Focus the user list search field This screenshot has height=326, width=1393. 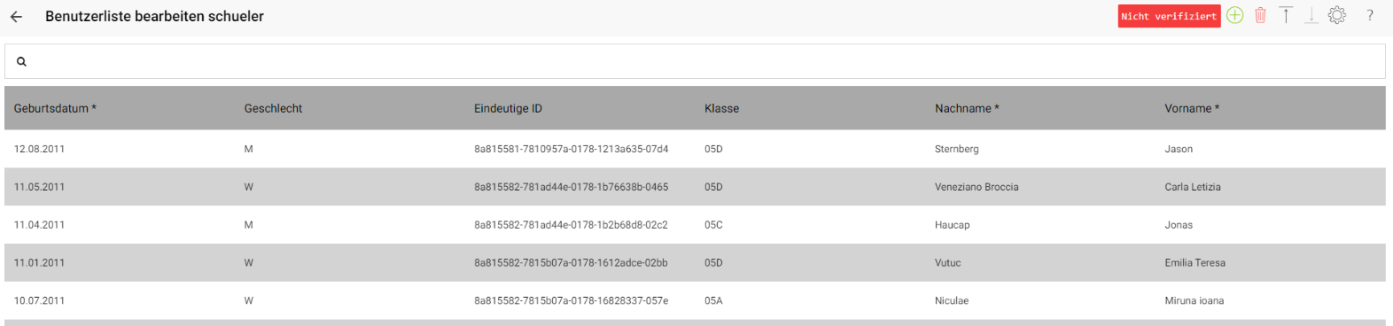click(x=695, y=61)
